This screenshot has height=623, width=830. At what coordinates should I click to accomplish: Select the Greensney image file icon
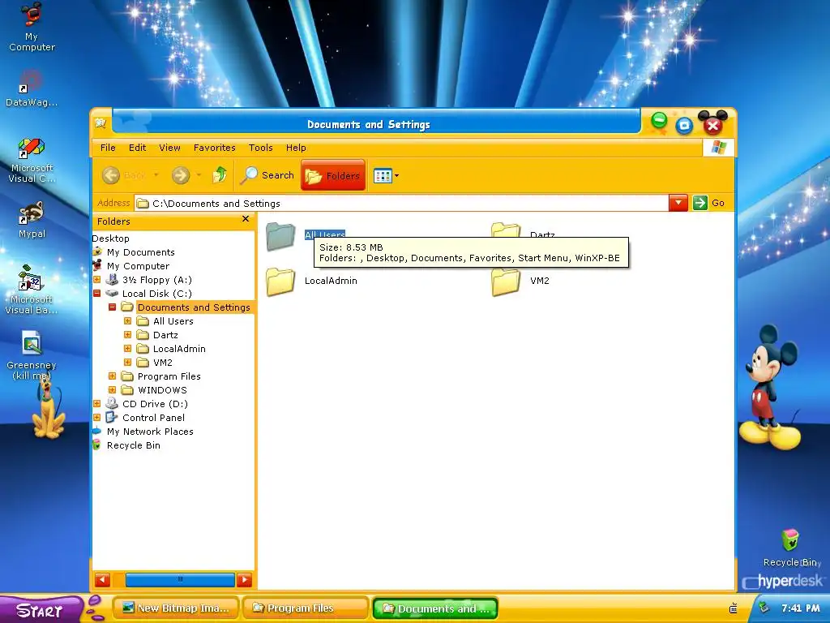click(x=32, y=355)
